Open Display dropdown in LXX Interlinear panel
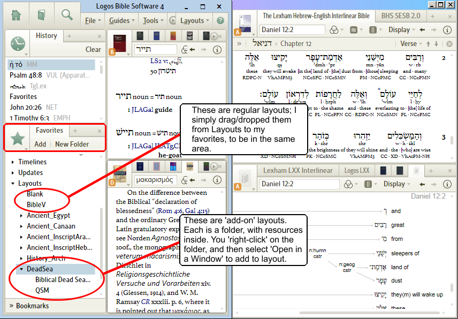Screen dimensions: 458x319 click(396, 184)
